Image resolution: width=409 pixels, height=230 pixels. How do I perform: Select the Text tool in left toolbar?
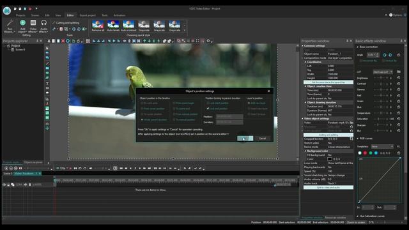[47, 84]
